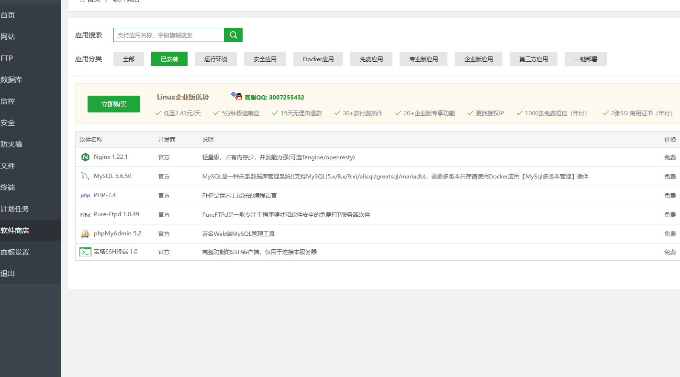Select the 全部 category tab
The height and width of the screenshot is (377, 680).
(x=129, y=59)
